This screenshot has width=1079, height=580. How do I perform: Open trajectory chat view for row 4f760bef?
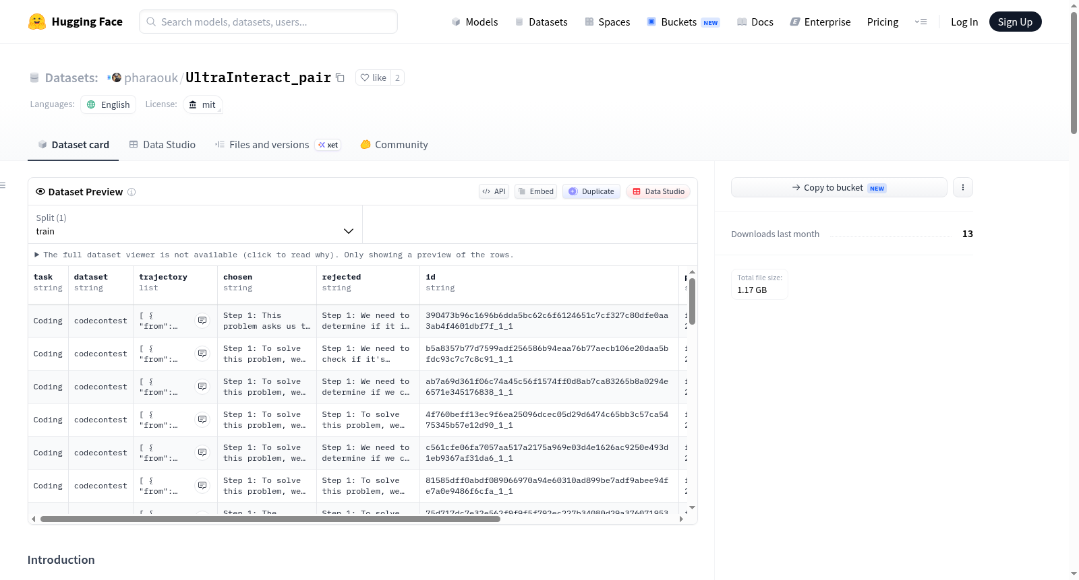(x=202, y=420)
